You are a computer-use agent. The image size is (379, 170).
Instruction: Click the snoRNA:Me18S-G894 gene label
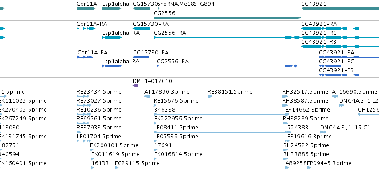(x=186, y=4)
